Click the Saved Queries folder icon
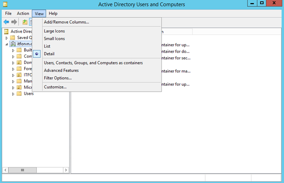Viewport: 284px width, 183px height. pyautogui.click(x=13, y=38)
